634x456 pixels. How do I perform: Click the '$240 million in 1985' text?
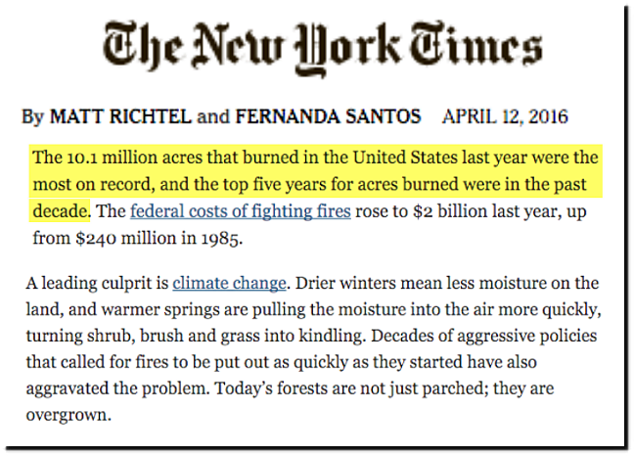(158, 239)
